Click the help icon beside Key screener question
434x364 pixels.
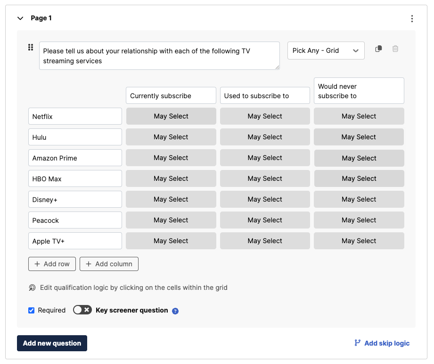[x=175, y=311]
